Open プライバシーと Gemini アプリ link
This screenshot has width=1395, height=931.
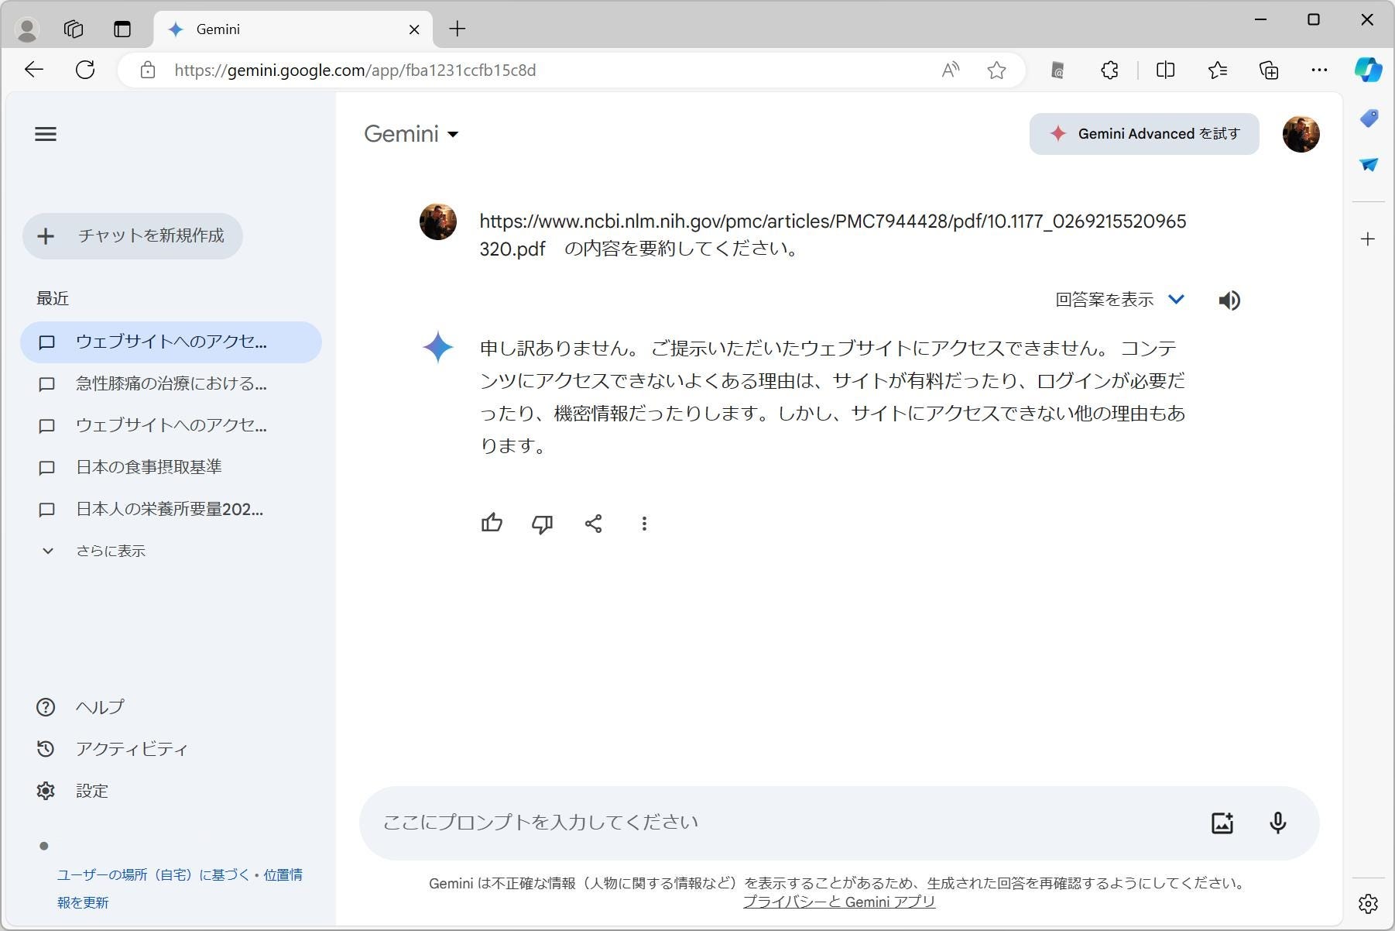[x=839, y=902]
